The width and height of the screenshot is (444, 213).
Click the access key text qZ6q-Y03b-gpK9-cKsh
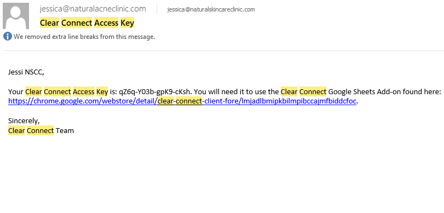pyautogui.click(x=155, y=92)
